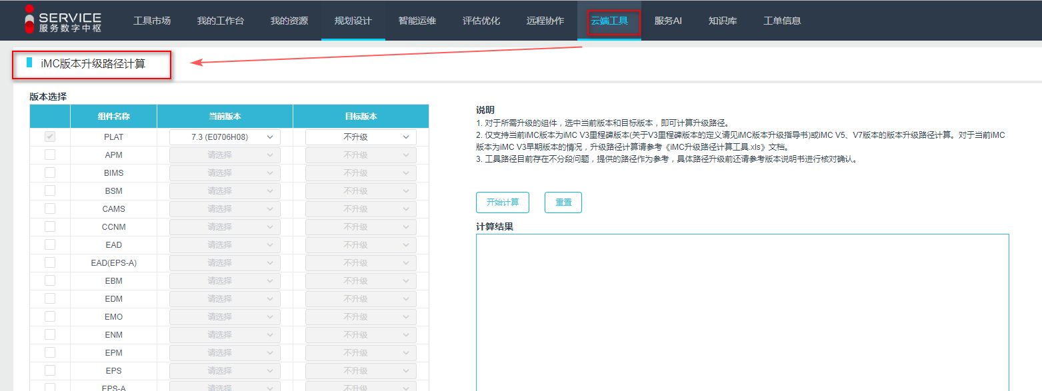Enable the BIMS component checkbox
The image size is (1042, 391).
tap(50, 173)
